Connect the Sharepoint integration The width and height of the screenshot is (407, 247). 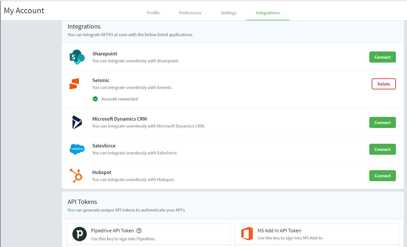pos(382,57)
